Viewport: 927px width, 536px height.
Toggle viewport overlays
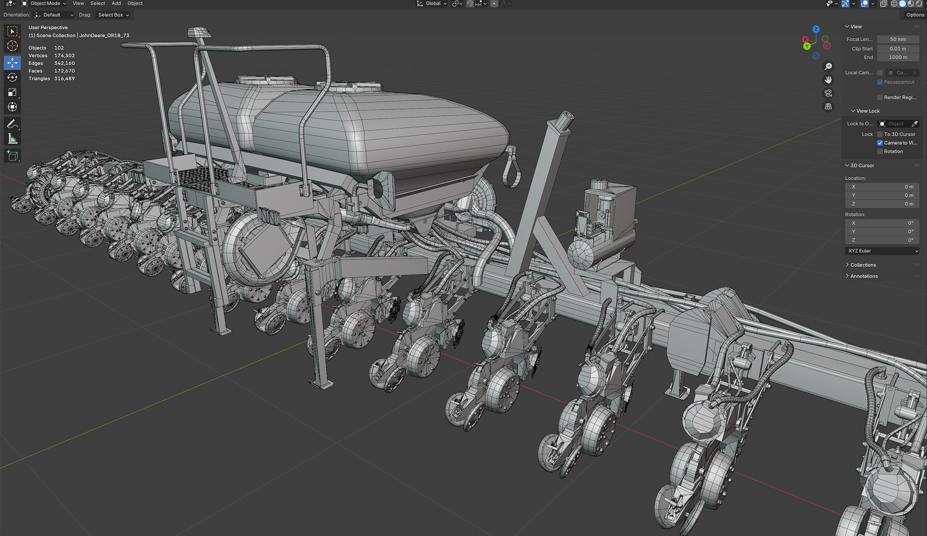[x=865, y=4]
